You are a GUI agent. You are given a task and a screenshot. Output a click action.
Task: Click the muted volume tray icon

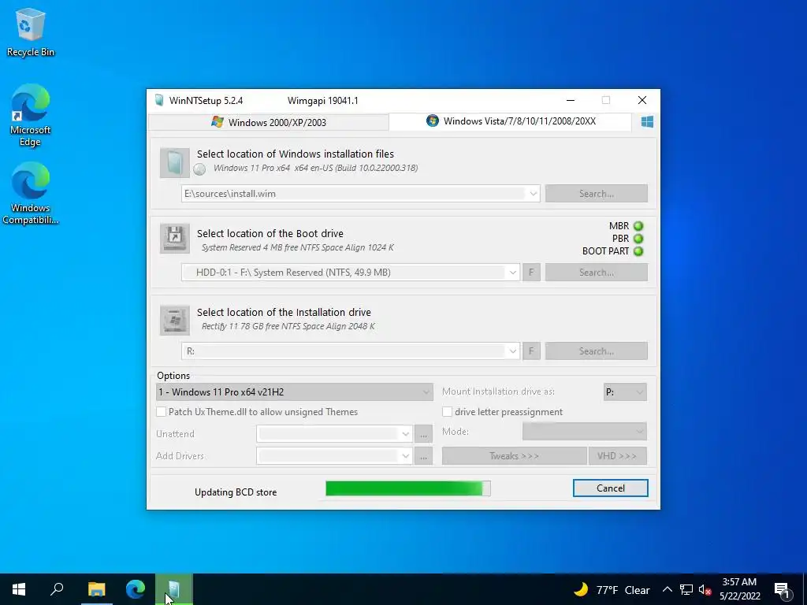[705, 589]
